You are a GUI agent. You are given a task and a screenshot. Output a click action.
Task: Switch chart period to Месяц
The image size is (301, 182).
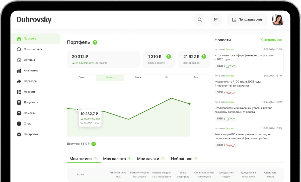[x=138, y=77]
